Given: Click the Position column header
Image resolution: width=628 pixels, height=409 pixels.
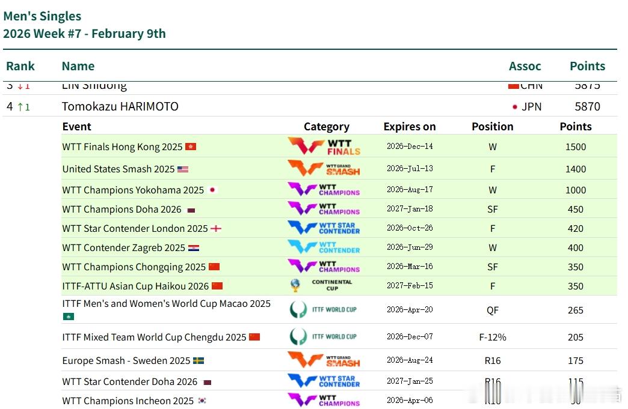Looking at the screenshot, I should click(x=492, y=126).
